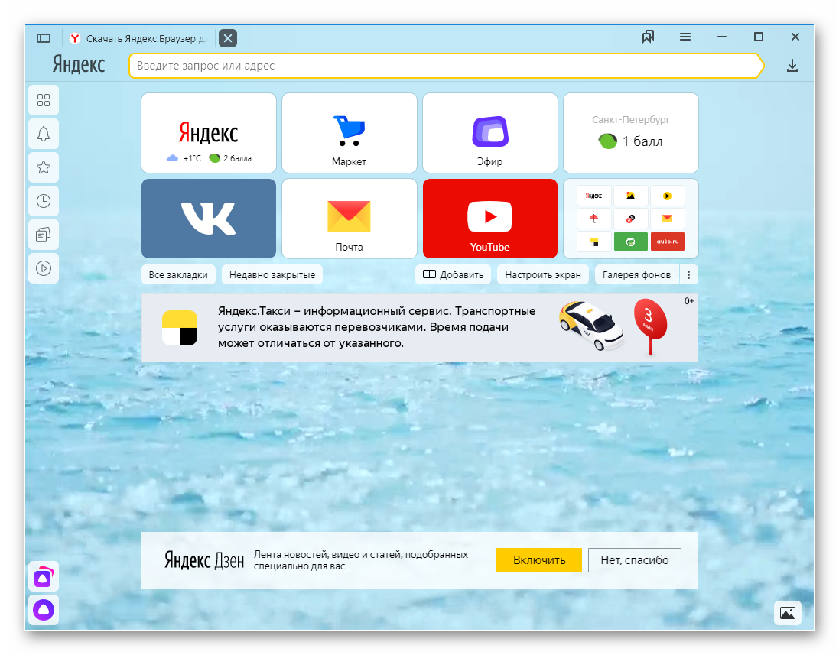Open Настроить экран settings
Image resolution: width=839 pixels, height=655 pixels.
pos(542,275)
